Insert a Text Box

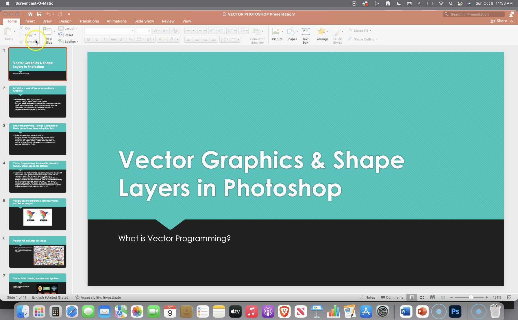(x=305, y=34)
